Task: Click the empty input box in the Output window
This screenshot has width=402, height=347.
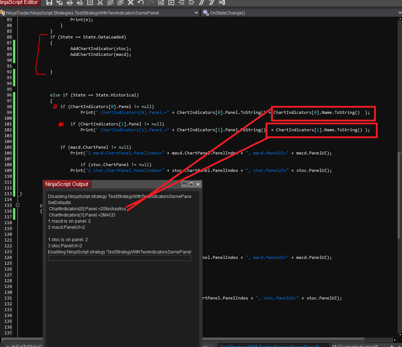Action: (x=119, y=258)
